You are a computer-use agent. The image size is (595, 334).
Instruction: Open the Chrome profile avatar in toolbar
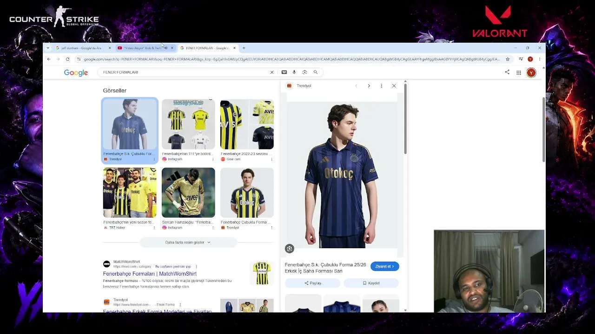(x=530, y=59)
